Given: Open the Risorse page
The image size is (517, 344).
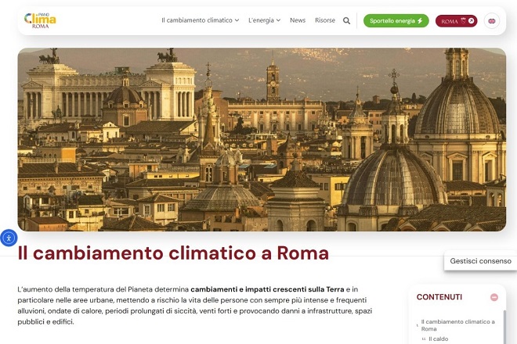Looking at the screenshot, I should tap(325, 20).
